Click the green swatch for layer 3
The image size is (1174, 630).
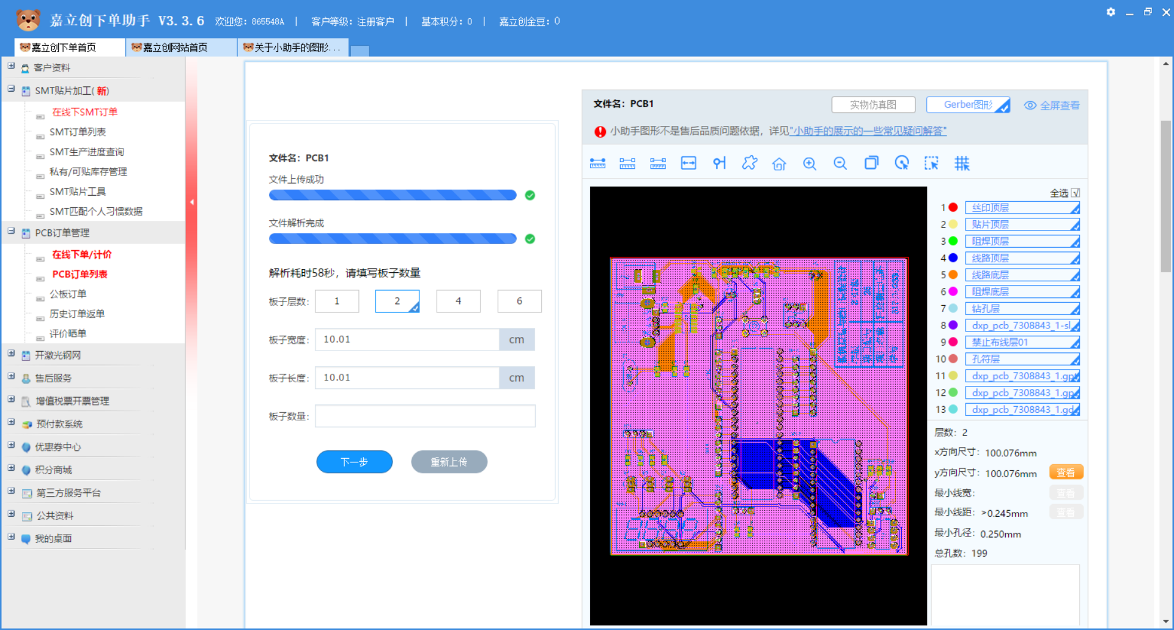[953, 242]
